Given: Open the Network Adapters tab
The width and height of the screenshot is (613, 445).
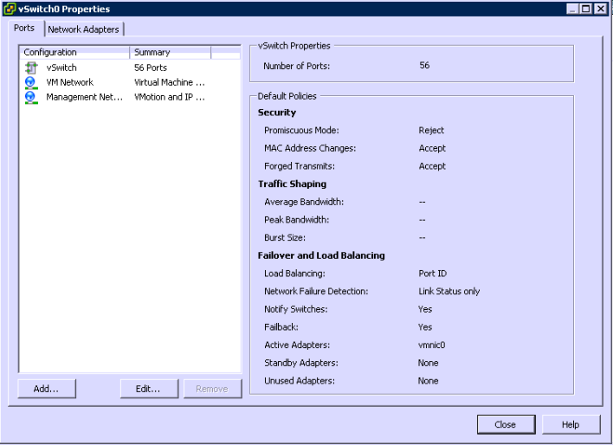Looking at the screenshot, I should pos(83,29).
